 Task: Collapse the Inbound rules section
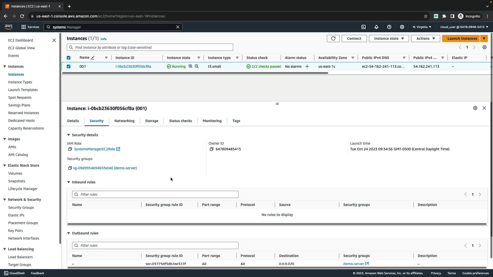coord(69,182)
